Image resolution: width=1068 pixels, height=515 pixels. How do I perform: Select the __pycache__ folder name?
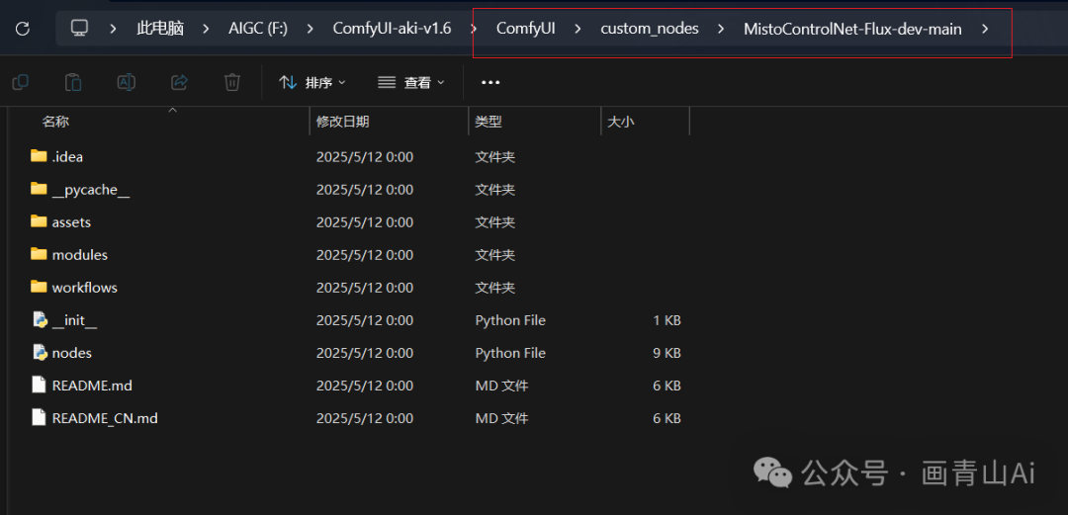pyautogui.click(x=91, y=190)
